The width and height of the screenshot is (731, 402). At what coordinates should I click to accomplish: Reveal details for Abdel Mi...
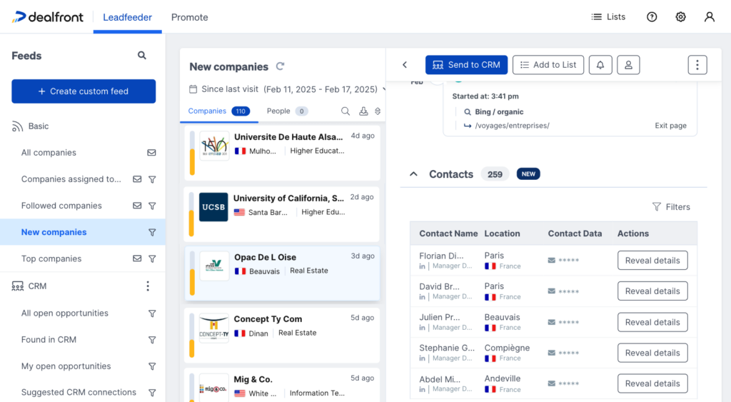point(652,383)
